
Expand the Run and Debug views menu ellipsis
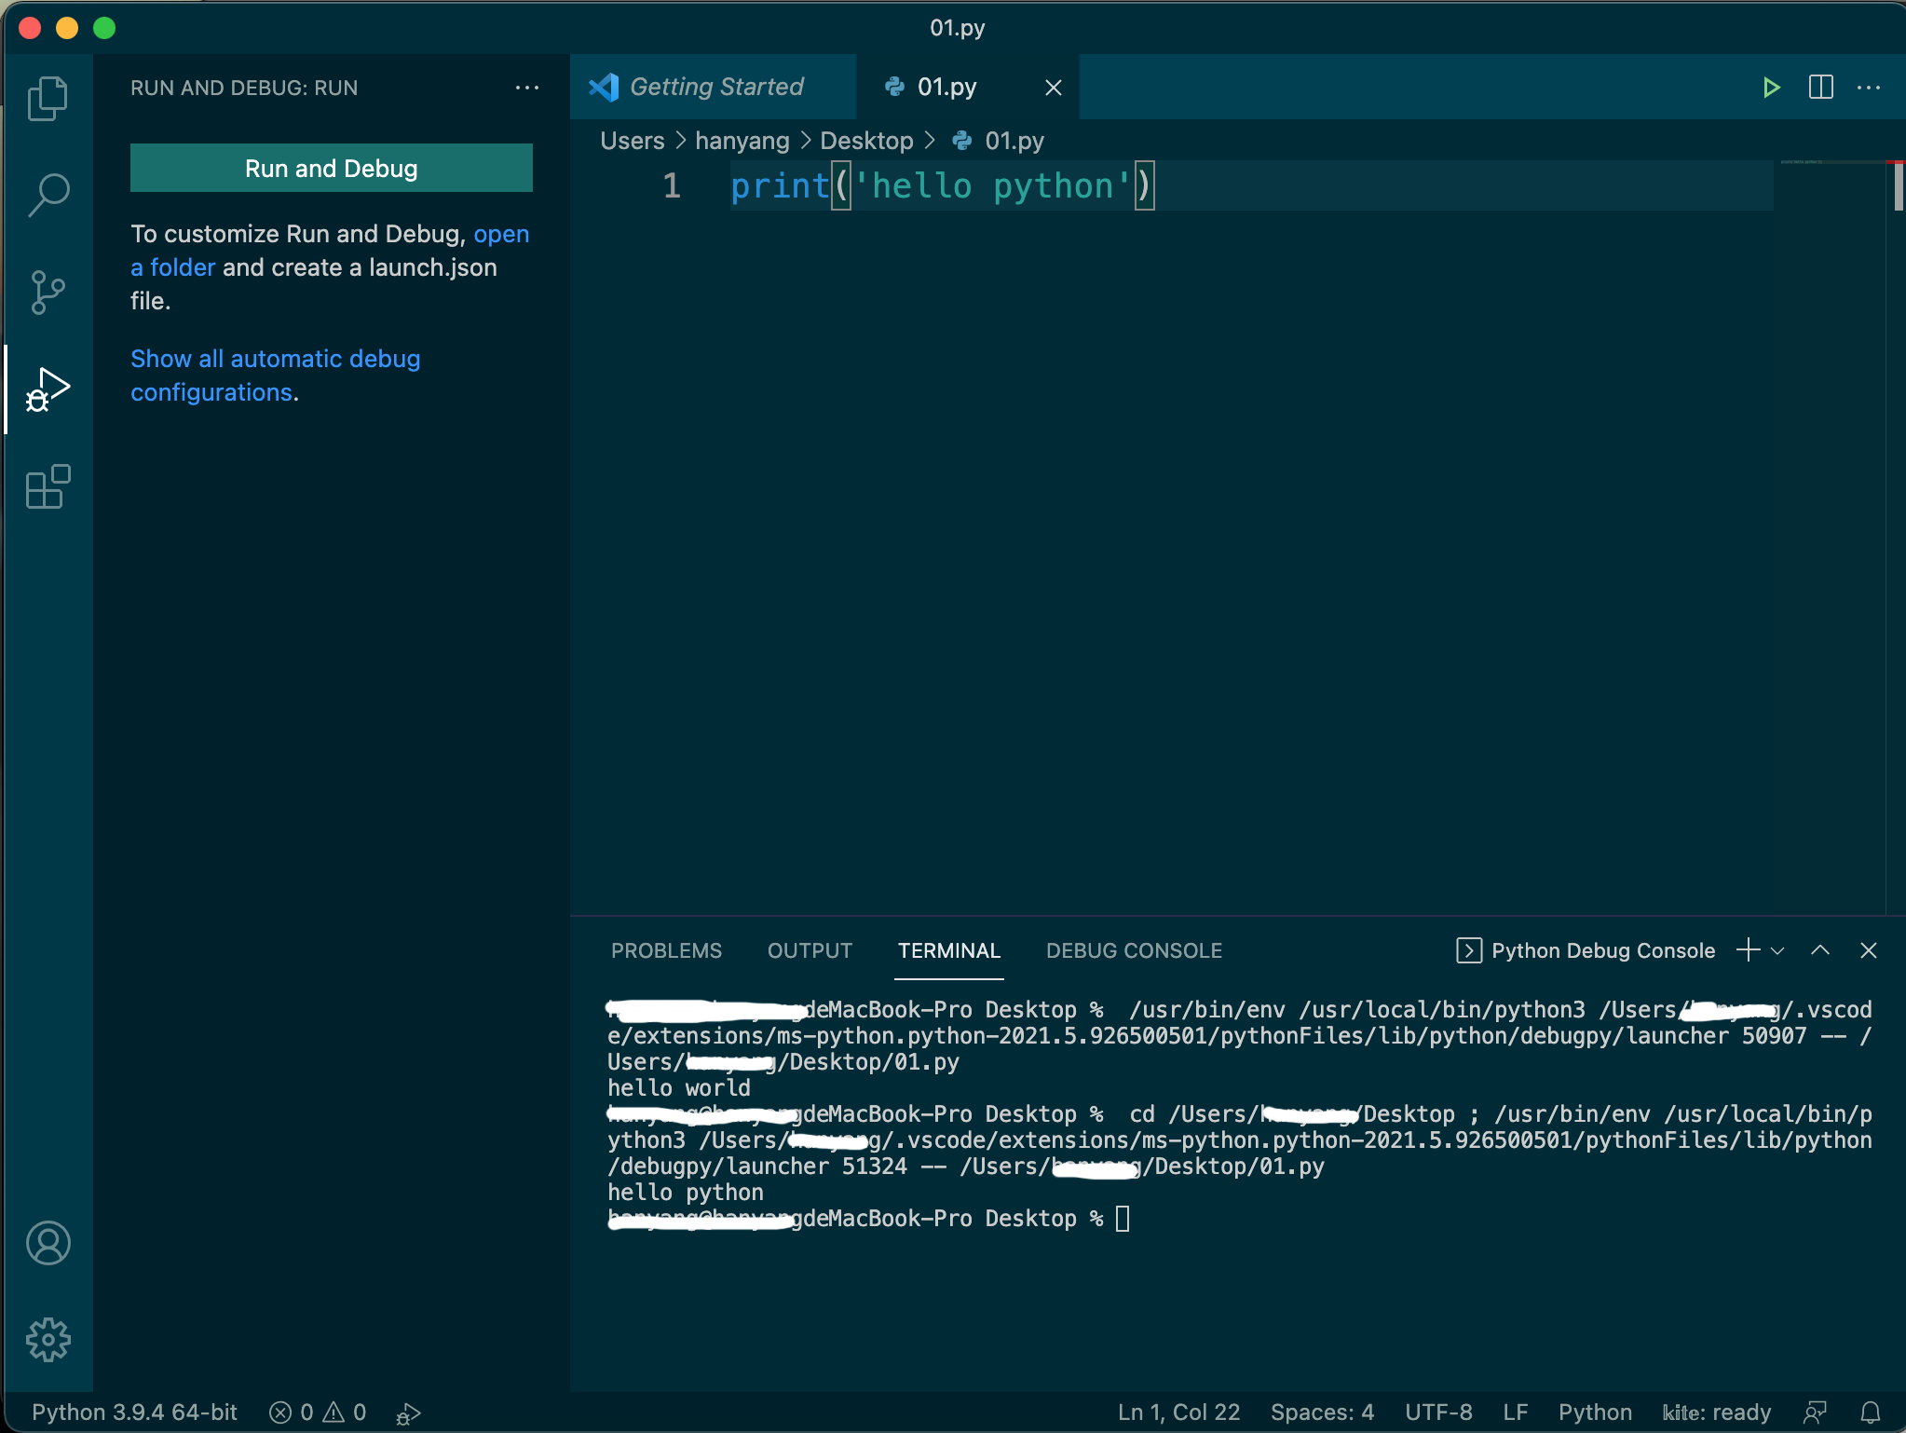click(x=527, y=87)
